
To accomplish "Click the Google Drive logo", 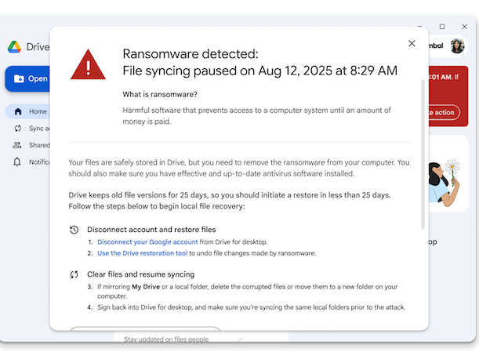I will [x=14, y=47].
